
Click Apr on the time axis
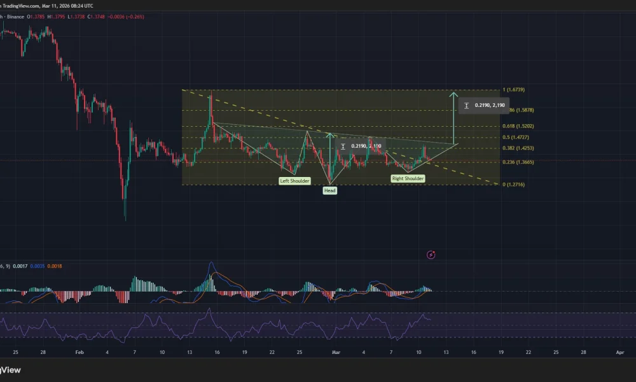tap(619, 351)
